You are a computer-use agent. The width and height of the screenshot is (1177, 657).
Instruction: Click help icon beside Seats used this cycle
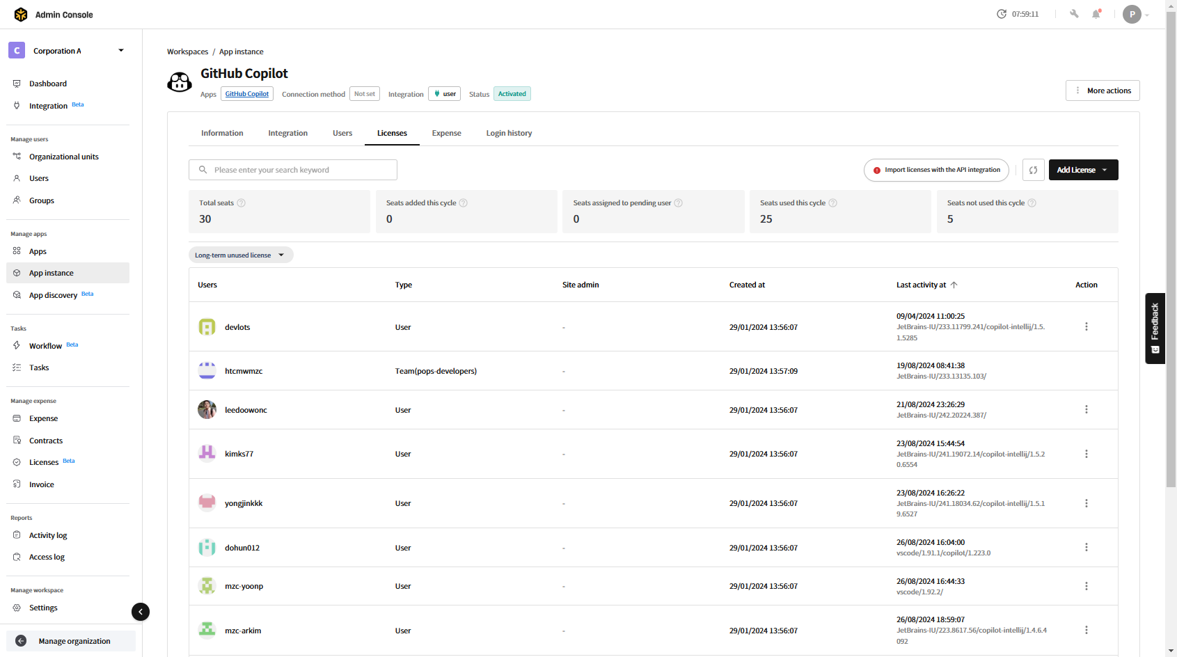click(833, 203)
